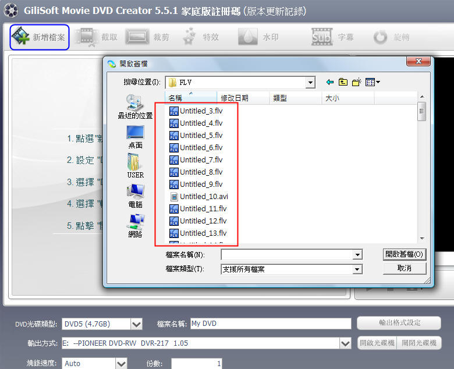Open the 檔案類型 file type dropdown

click(x=357, y=269)
